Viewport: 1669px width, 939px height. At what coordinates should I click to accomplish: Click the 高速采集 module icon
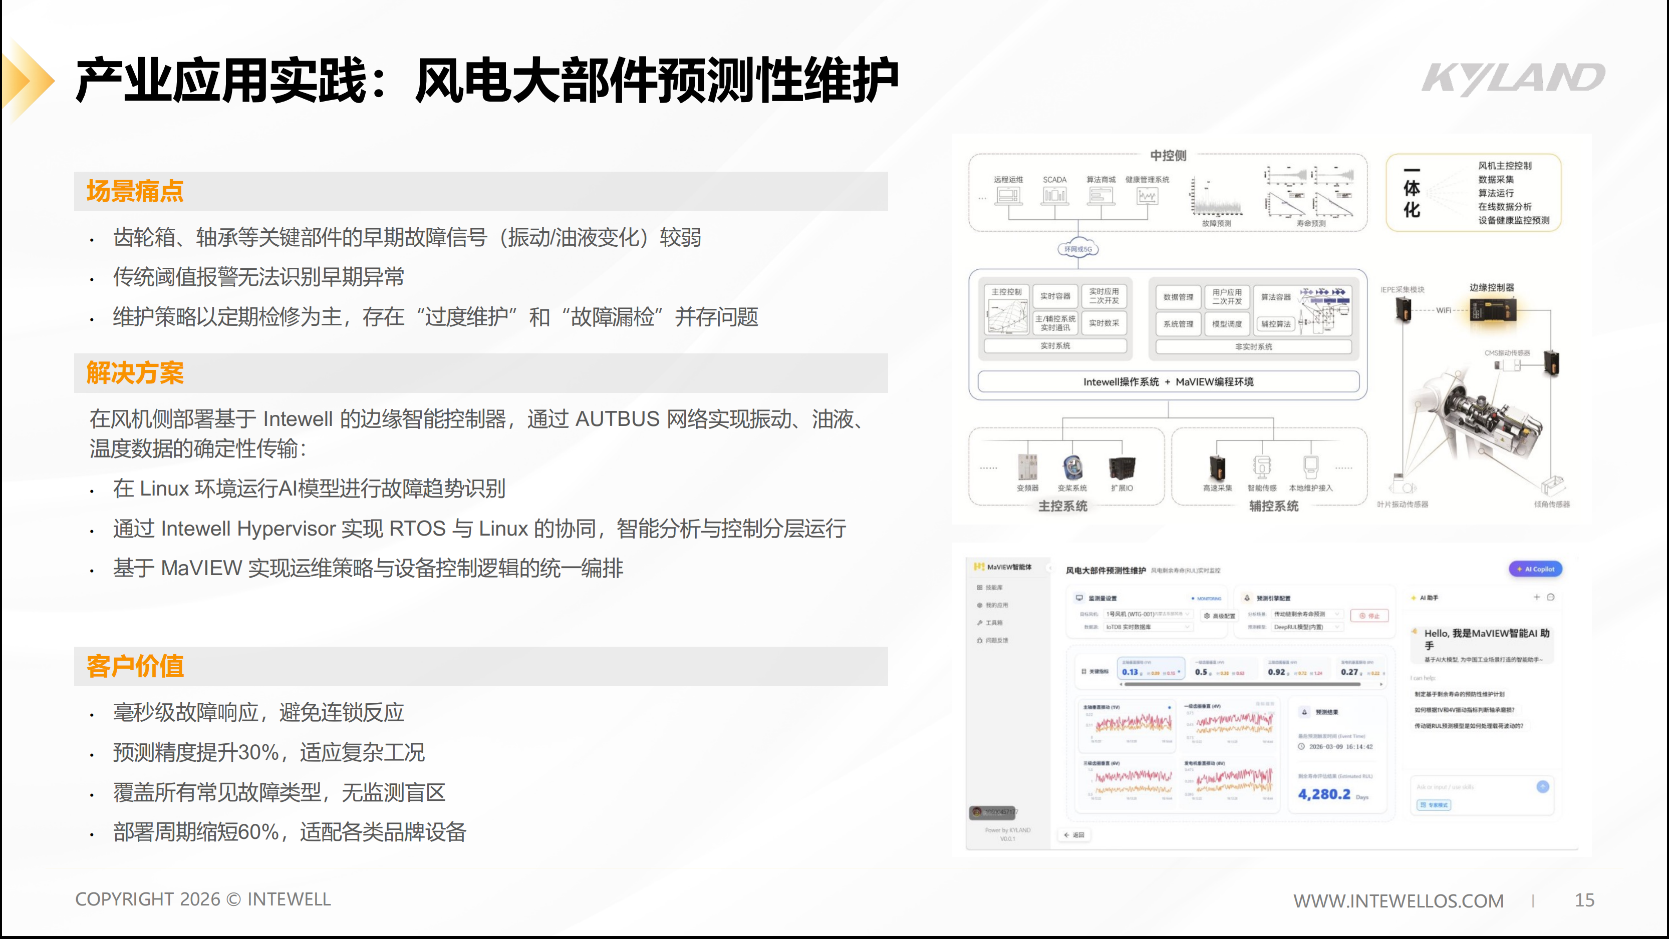pos(1217,467)
